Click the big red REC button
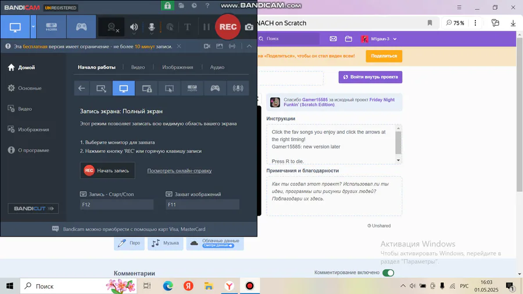The width and height of the screenshot is (523, 294). [x=228, y=27]
